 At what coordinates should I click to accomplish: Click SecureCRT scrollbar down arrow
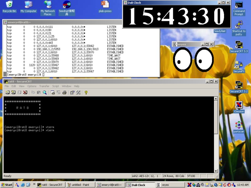pos(216,171)
